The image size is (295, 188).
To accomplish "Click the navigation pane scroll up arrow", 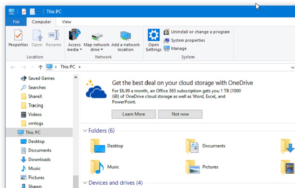I will pos(76,77).
